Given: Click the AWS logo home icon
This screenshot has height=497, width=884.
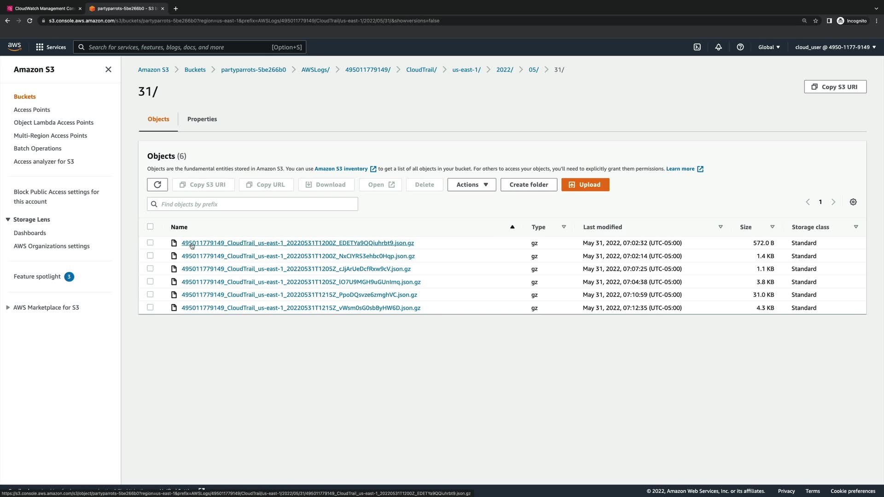Looking at the screenshot, I should (14, 46).
